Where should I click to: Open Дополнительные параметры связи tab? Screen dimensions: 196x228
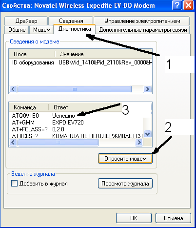(143, 30)
